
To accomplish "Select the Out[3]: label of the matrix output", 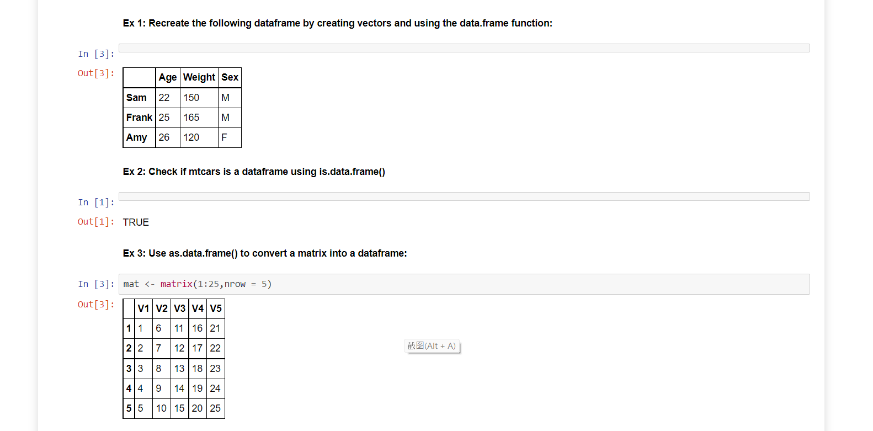I will (x=96, y=304).
